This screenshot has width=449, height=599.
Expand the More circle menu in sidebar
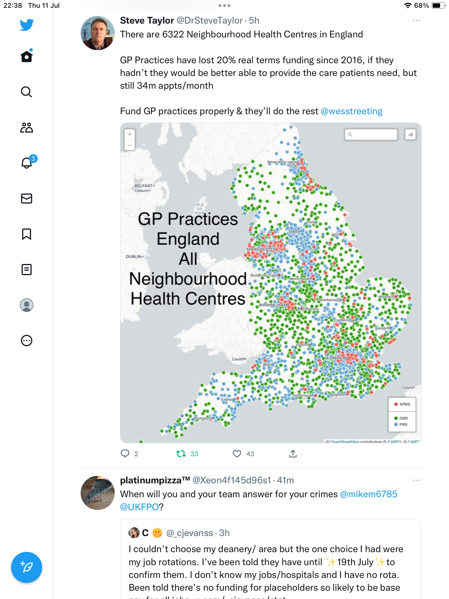point(27,341)
